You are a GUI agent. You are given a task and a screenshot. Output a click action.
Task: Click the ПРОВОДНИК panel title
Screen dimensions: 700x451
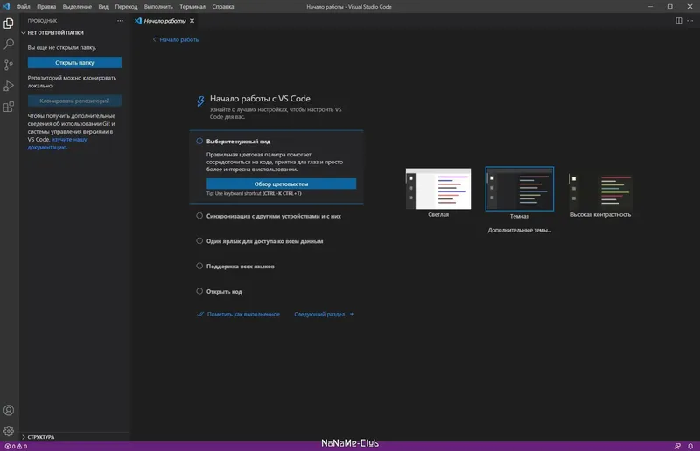click(x=42, y=20)
